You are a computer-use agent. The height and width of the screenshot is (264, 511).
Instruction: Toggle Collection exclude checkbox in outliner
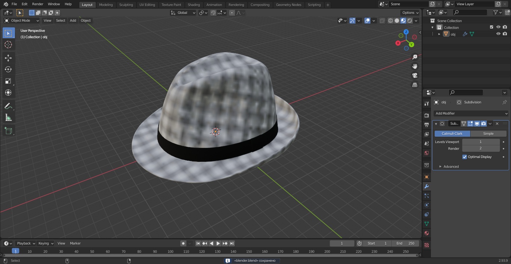pyautogui.click(x=492, y=27)
